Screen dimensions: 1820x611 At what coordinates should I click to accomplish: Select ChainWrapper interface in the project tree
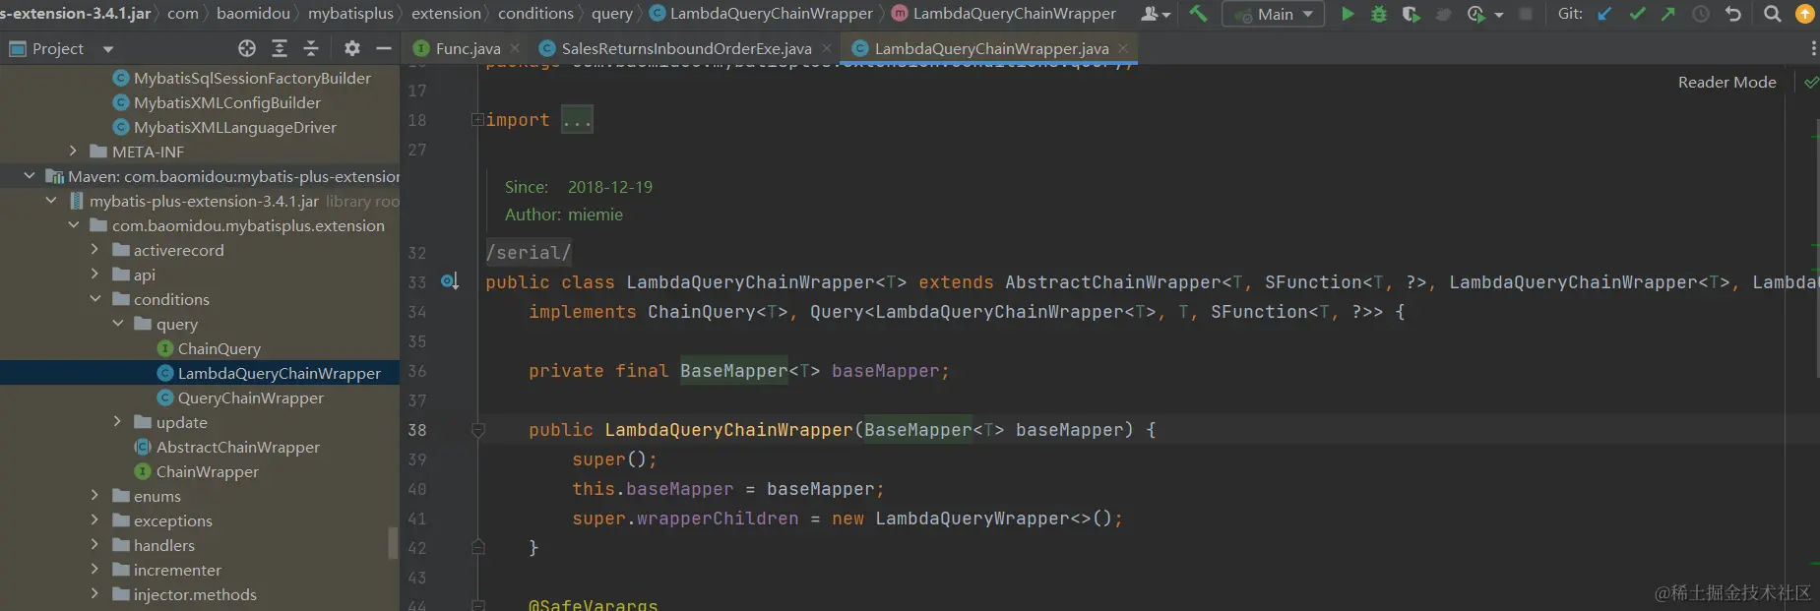click(197, 471)
